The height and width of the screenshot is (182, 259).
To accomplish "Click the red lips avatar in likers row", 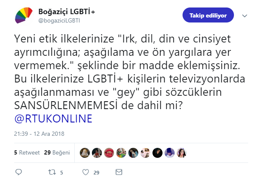I will (x=109, y=152).
